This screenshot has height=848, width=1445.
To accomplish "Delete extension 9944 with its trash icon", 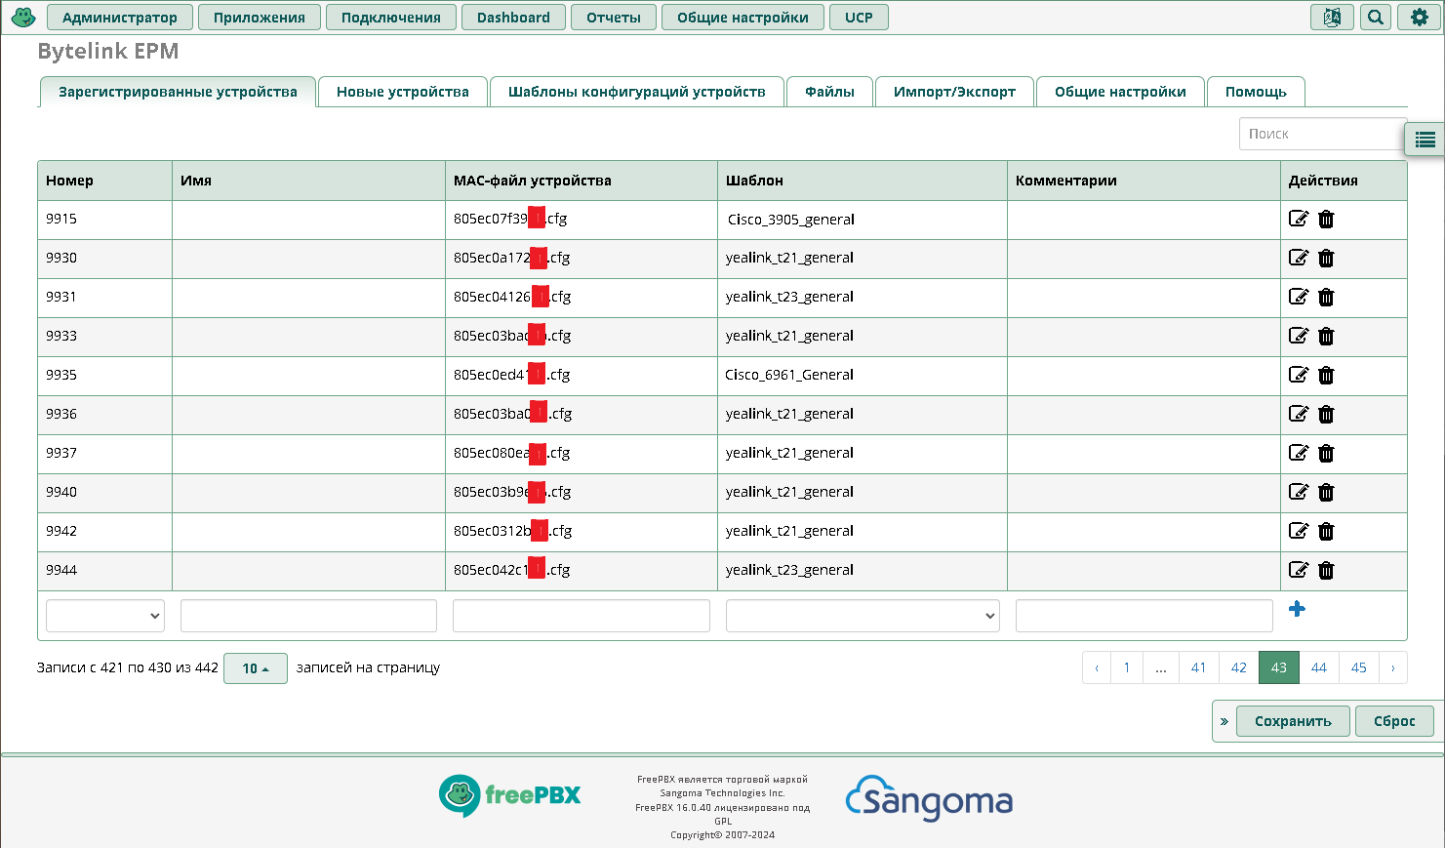I will [x=1326, y=570].
